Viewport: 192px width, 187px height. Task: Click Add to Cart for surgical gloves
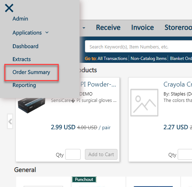tap(101, 154)
